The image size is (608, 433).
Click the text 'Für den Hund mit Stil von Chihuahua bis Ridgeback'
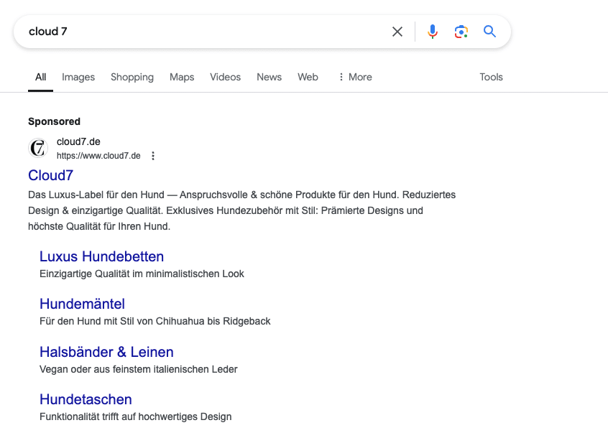(x=155, y=322)
